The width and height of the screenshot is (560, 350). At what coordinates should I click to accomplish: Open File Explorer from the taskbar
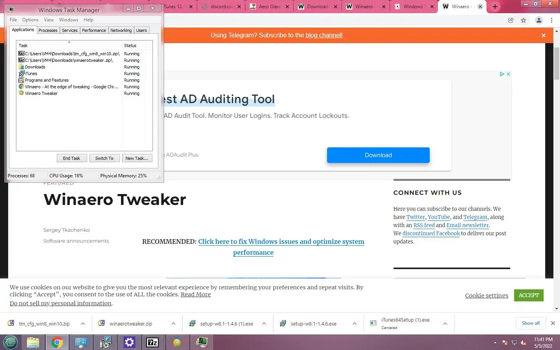[33, 342]
